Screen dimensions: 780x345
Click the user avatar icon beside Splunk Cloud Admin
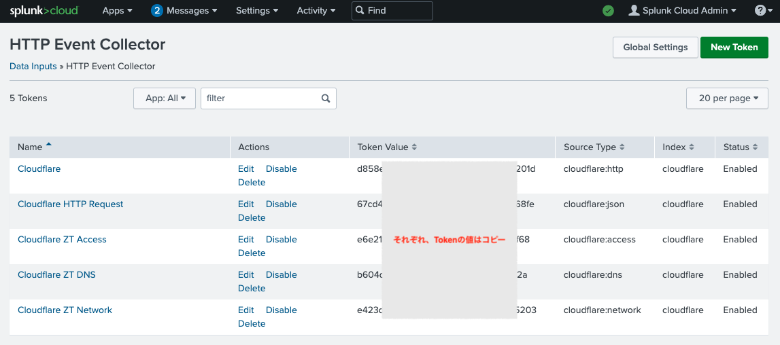tap(634, 10)
